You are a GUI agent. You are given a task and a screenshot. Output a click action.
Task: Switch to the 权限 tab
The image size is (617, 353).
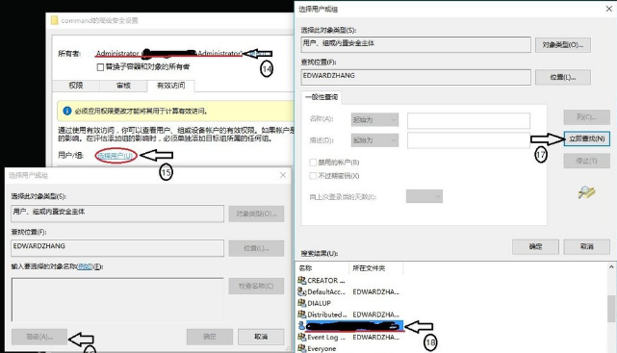click(x=76, y=86)
